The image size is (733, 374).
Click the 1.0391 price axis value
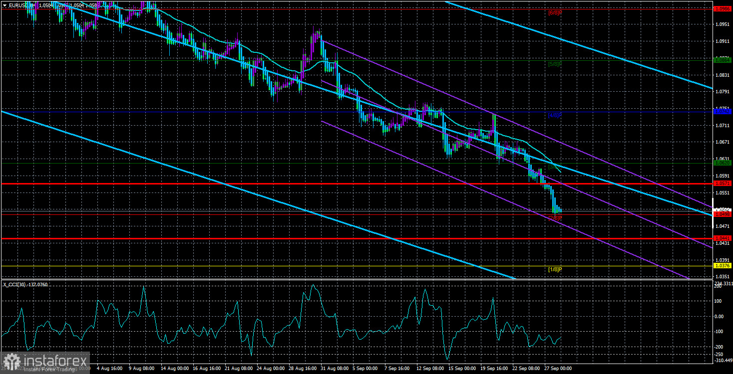(x=723, y=260)
